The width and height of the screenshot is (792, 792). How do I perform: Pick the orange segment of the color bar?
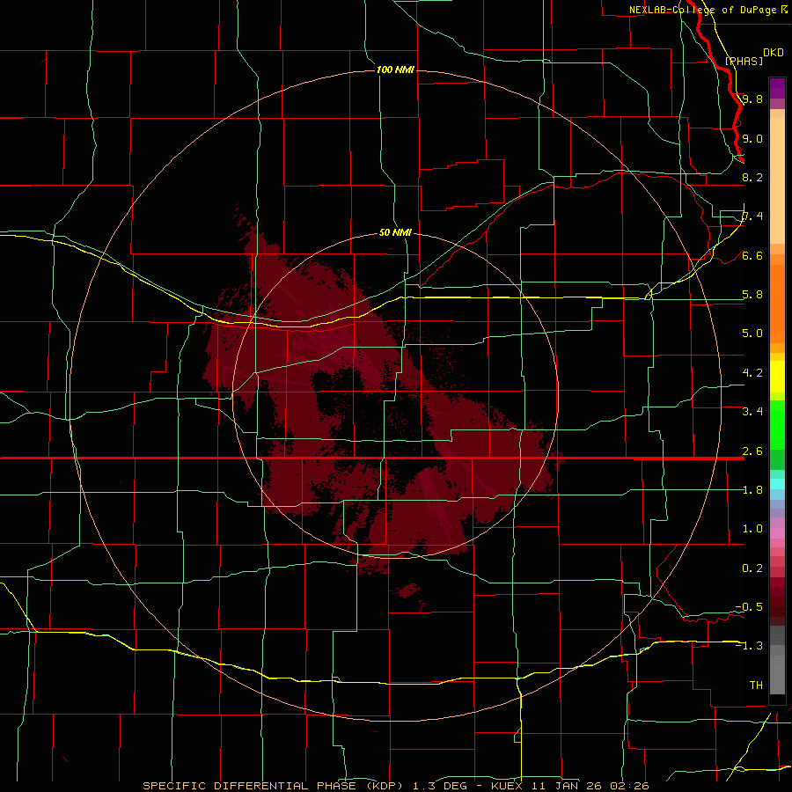(x=777, y=303)
